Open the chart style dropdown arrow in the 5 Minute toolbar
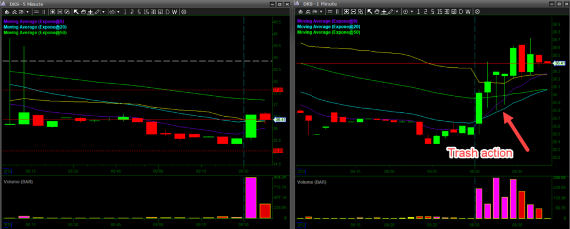Image resolution: width=570 pixels, height=229 pixels. click(x=29, y=11)
